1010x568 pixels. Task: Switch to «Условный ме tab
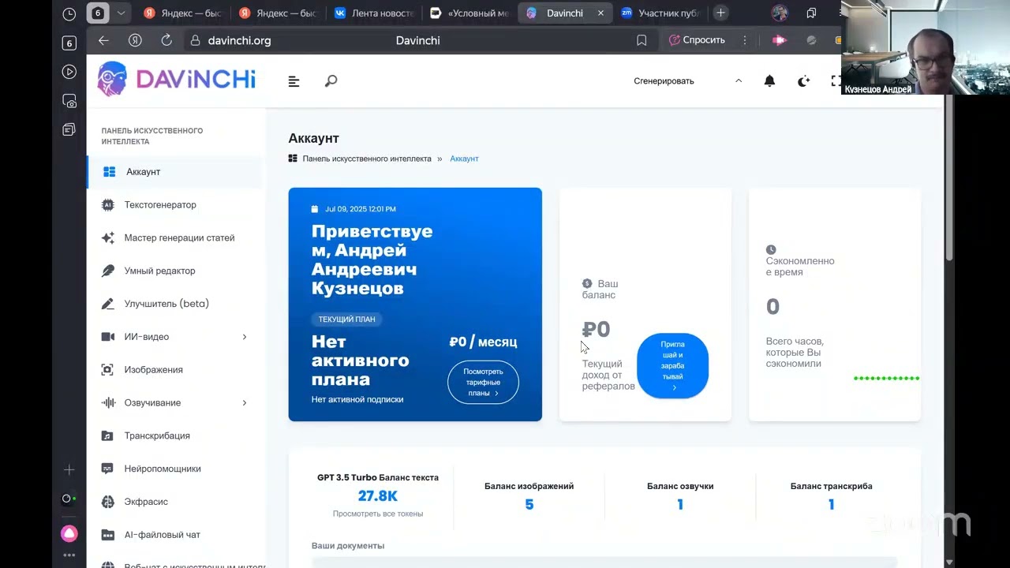(x=469, y=13)
